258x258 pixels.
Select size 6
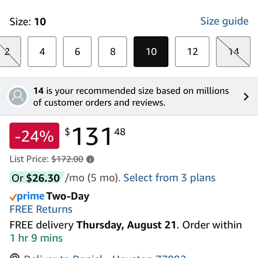tap(77, 52)
